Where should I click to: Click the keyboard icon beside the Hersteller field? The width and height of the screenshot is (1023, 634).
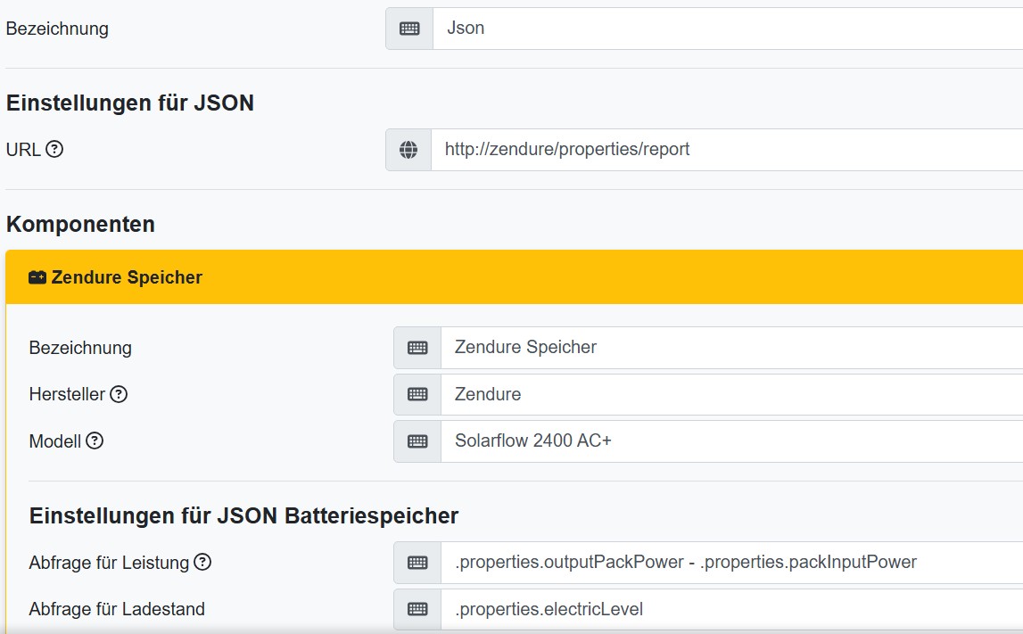coord(417,394)
